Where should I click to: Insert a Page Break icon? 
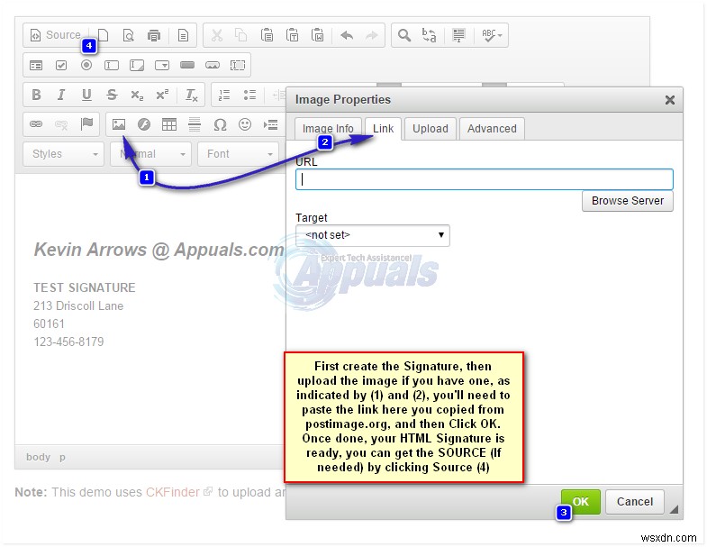[270, 124]
